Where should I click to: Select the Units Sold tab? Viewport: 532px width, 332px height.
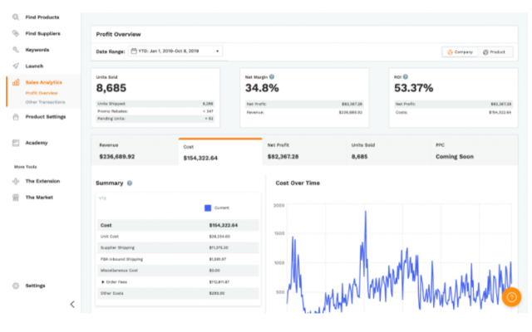tap(388, 151)
